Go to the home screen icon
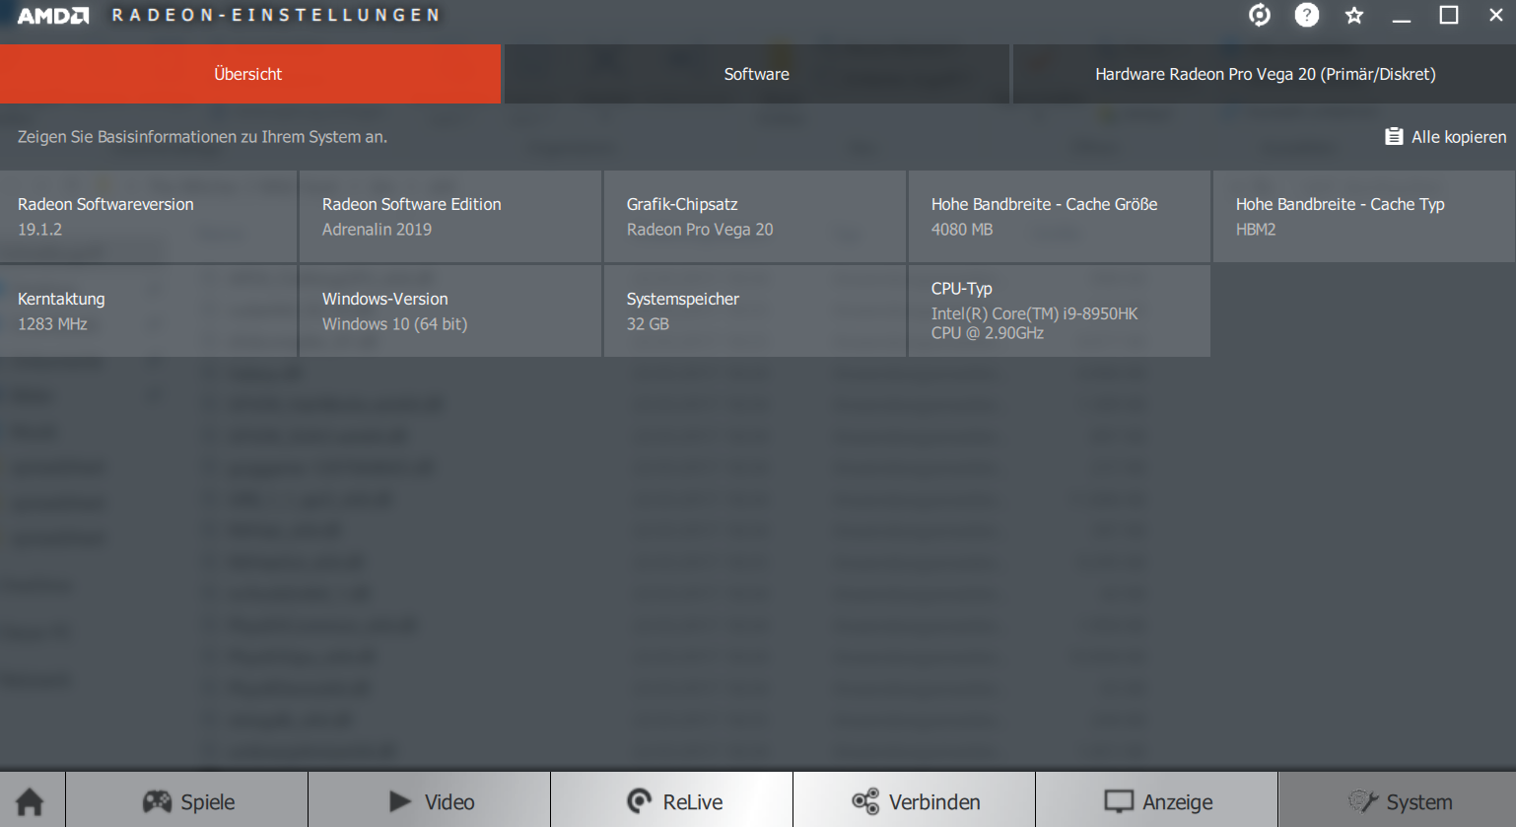The image size is (1516, 827). click(31, 801)
